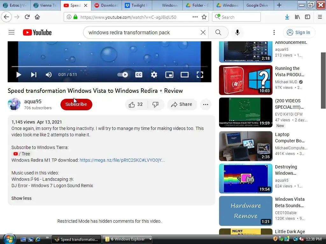Switch to the Folder Google Drive tab
The image size is (326, 244).
197,5
